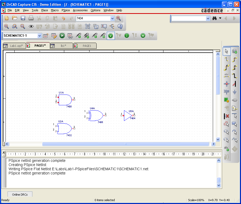Screen dimensions: 241x204
Task: Place a voltage level marker probe
Action: [78, 36]
